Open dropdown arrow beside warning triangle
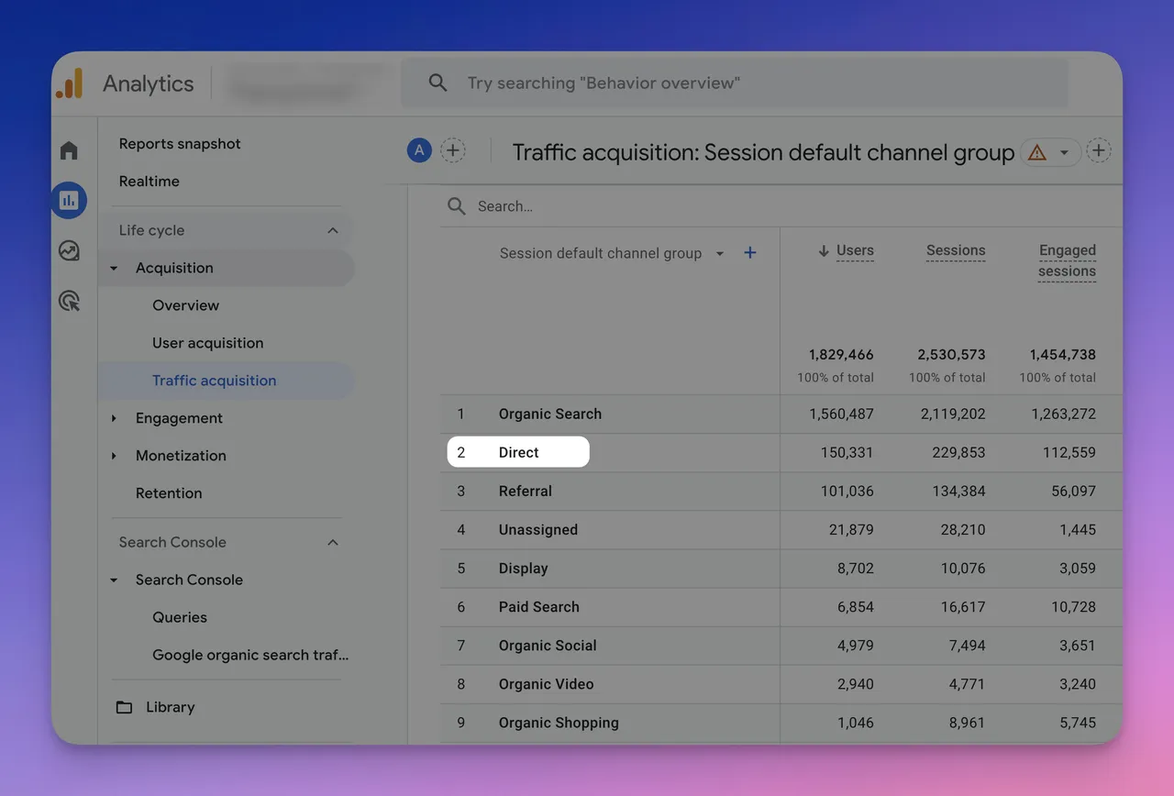 [x=1064, y=153]
